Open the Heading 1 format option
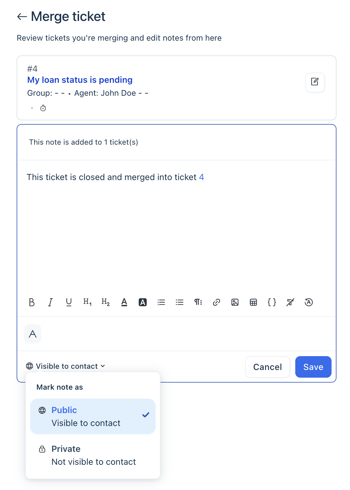Screen dimensions: 350x490 [x=87, y=302]
